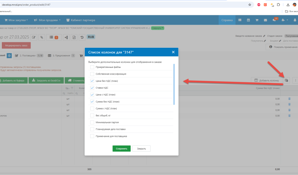
Task: Open the browser downloads icon
Action: pyautogui.click(x=288, y=5)
